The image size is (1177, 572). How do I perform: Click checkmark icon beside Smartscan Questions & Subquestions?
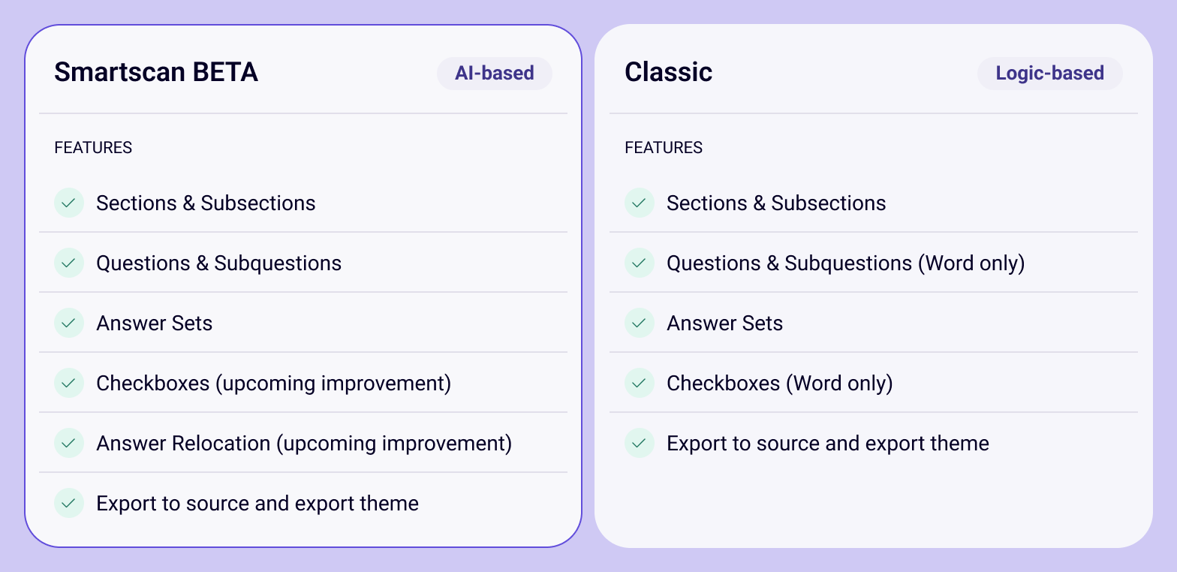coord(69,263)
